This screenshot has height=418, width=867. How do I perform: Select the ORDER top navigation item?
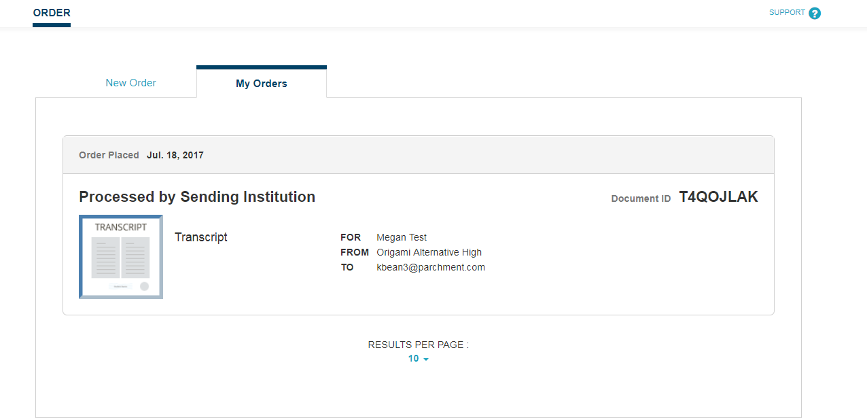tap(52, 13)
